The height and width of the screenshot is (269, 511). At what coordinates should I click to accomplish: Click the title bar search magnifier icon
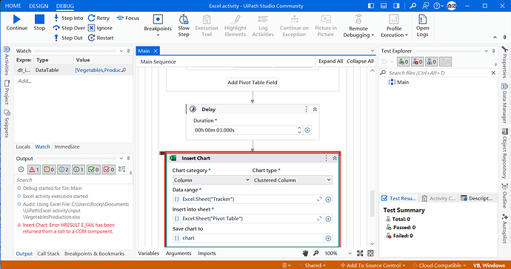pos(413,6)
